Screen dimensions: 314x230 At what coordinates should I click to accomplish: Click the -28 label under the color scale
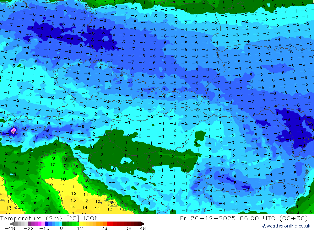10,228
